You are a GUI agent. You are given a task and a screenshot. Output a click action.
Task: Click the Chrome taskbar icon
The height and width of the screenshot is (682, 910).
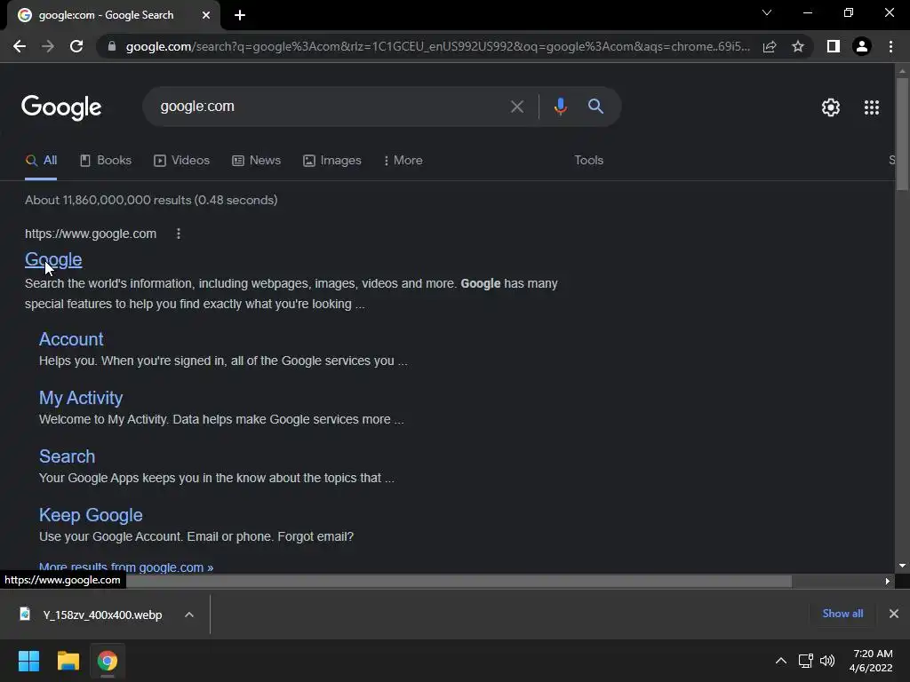pyautogui.click(x=108, y=661)
